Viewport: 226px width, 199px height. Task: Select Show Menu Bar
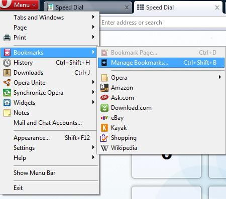(49, 173)
